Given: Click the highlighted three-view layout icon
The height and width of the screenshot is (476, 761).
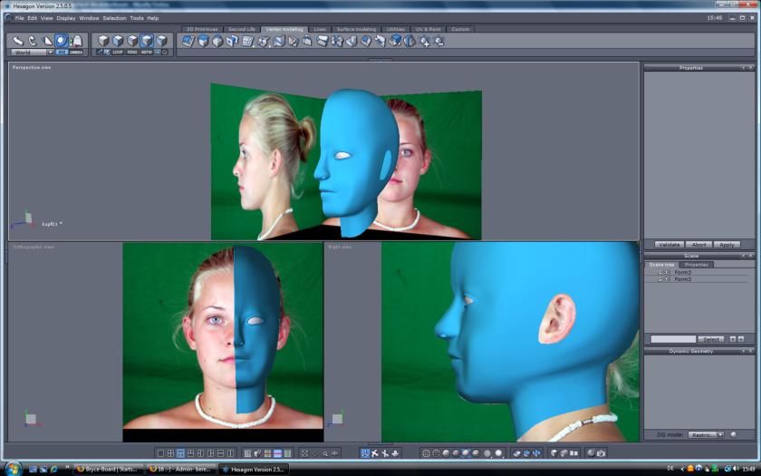Looking at the screenshot, I should (180, 453).
